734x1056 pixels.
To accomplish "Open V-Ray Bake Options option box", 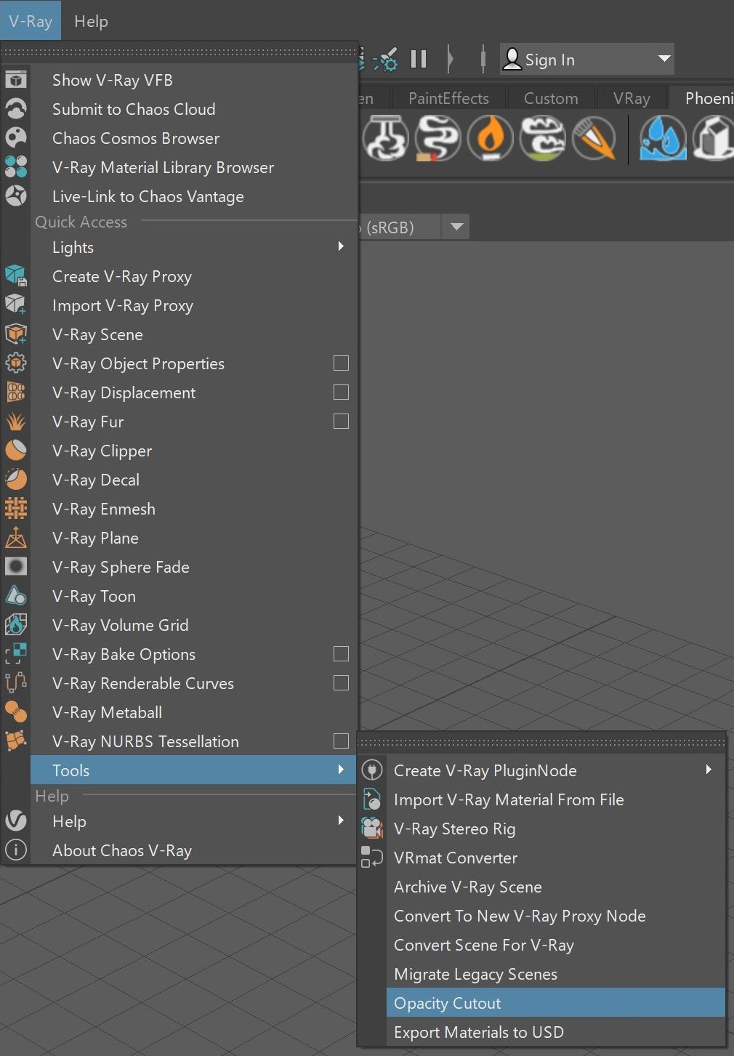I will [341, 653].
